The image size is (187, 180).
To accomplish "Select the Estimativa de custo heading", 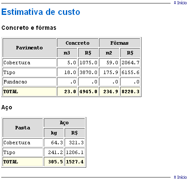I will (x=41, y=12).
